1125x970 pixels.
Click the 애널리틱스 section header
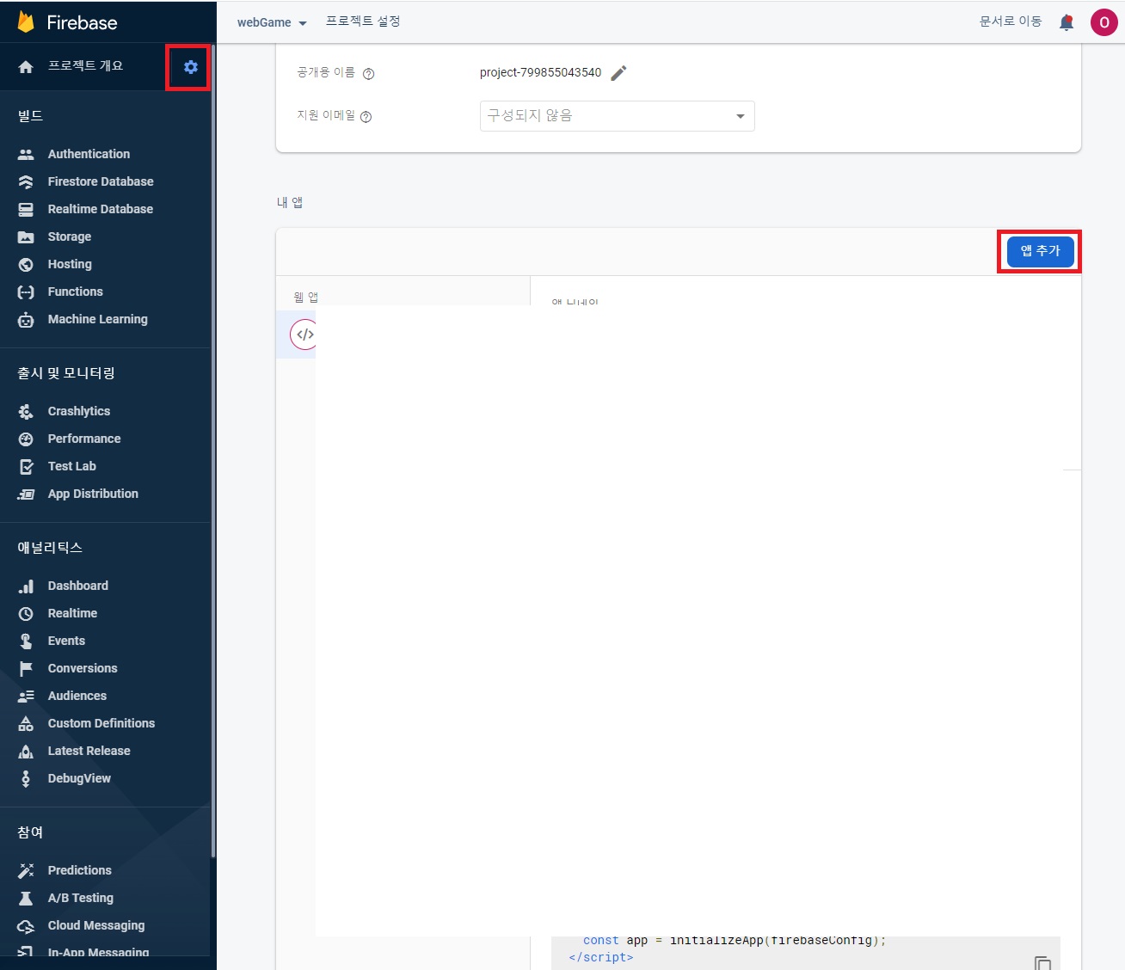click(50, 548)
